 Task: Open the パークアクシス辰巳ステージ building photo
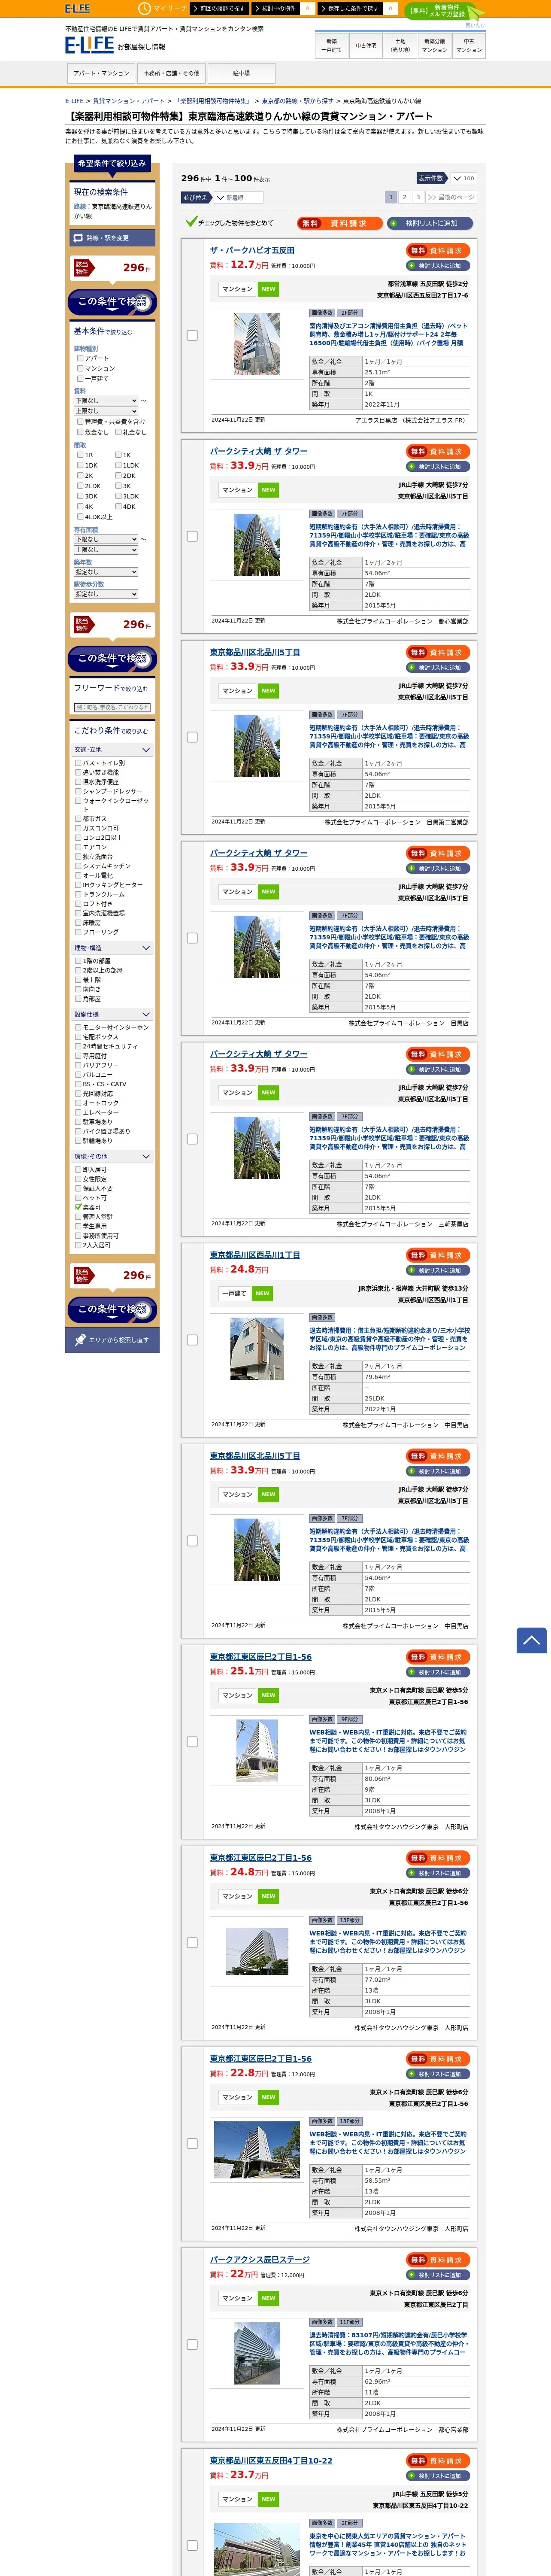[x=257, y=2353]
